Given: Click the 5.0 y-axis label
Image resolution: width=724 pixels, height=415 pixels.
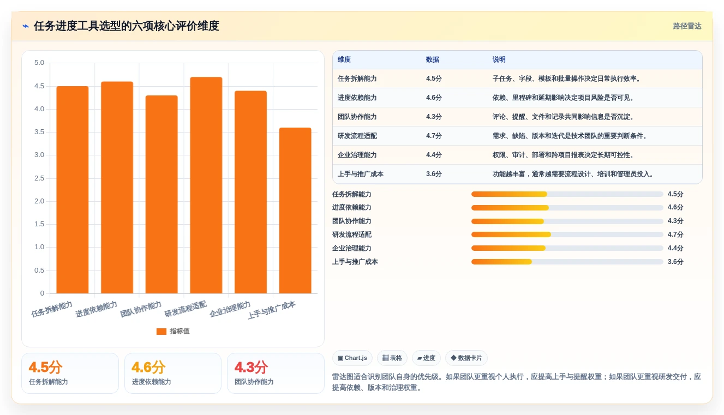Looking at the screenshot, I should click(x=39, y=63).
